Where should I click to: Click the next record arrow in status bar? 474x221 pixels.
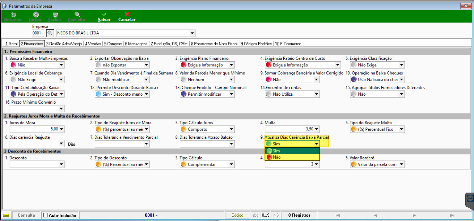[x=414, y=215]
